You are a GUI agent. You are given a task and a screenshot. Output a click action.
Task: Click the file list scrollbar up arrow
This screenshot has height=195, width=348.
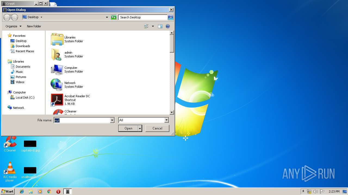[172, 33]
